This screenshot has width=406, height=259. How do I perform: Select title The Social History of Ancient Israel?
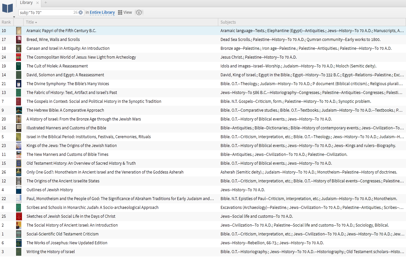[x=72, y=225]
